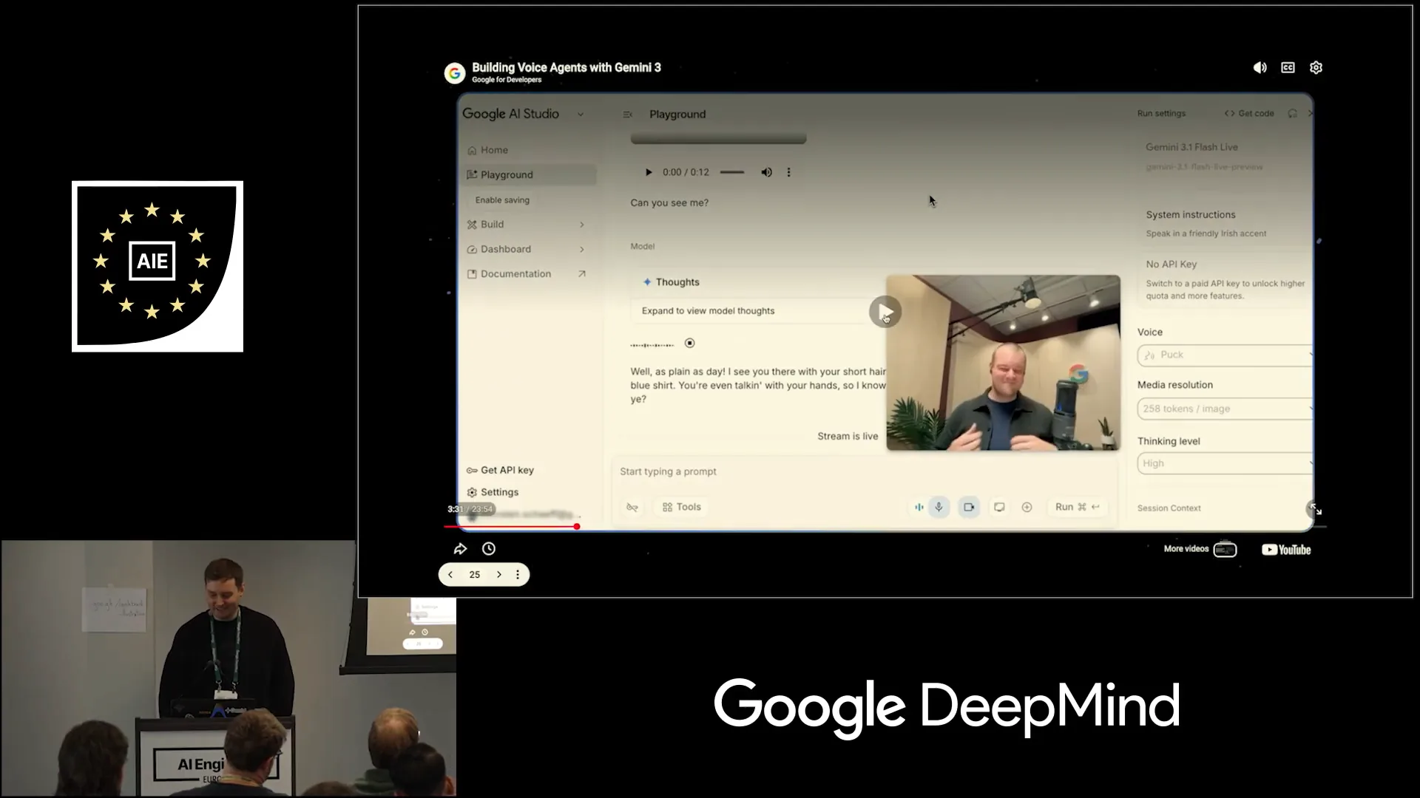Image resolution: width=1420 pixels, height=798 pixels.
Task: Go to next slide arrow
Action: click(499, 575)
